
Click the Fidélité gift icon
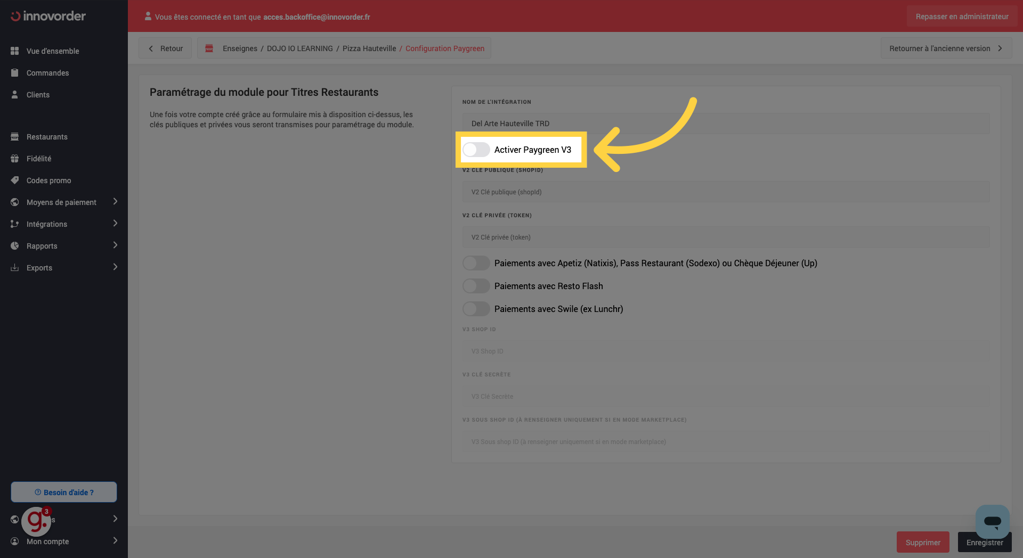tap(15, 159)
